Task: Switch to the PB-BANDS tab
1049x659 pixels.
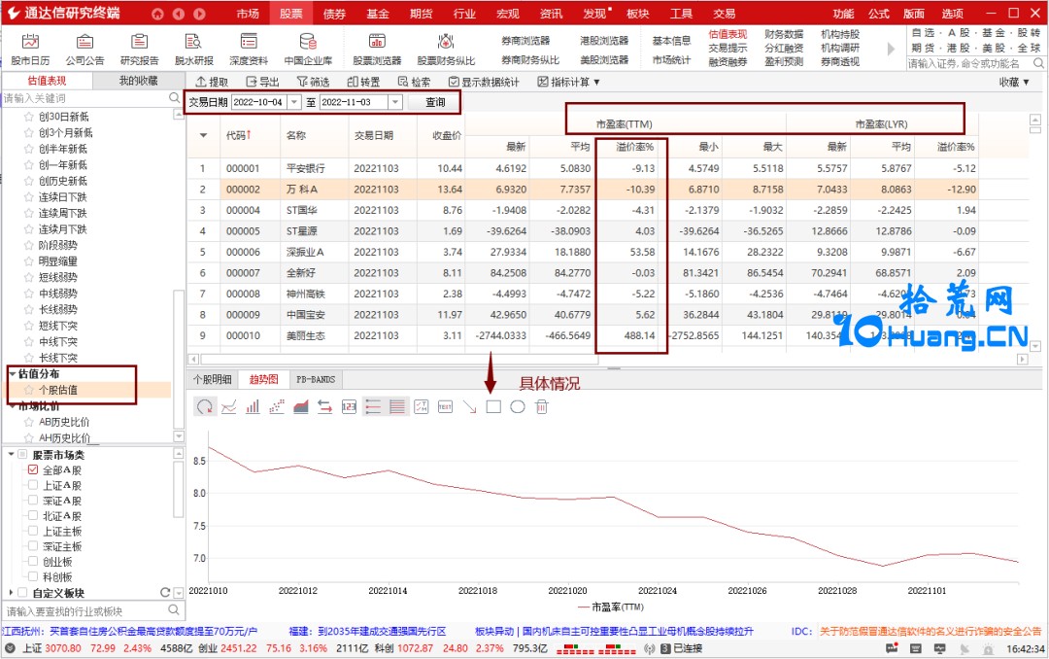Action: coord(315,379)
